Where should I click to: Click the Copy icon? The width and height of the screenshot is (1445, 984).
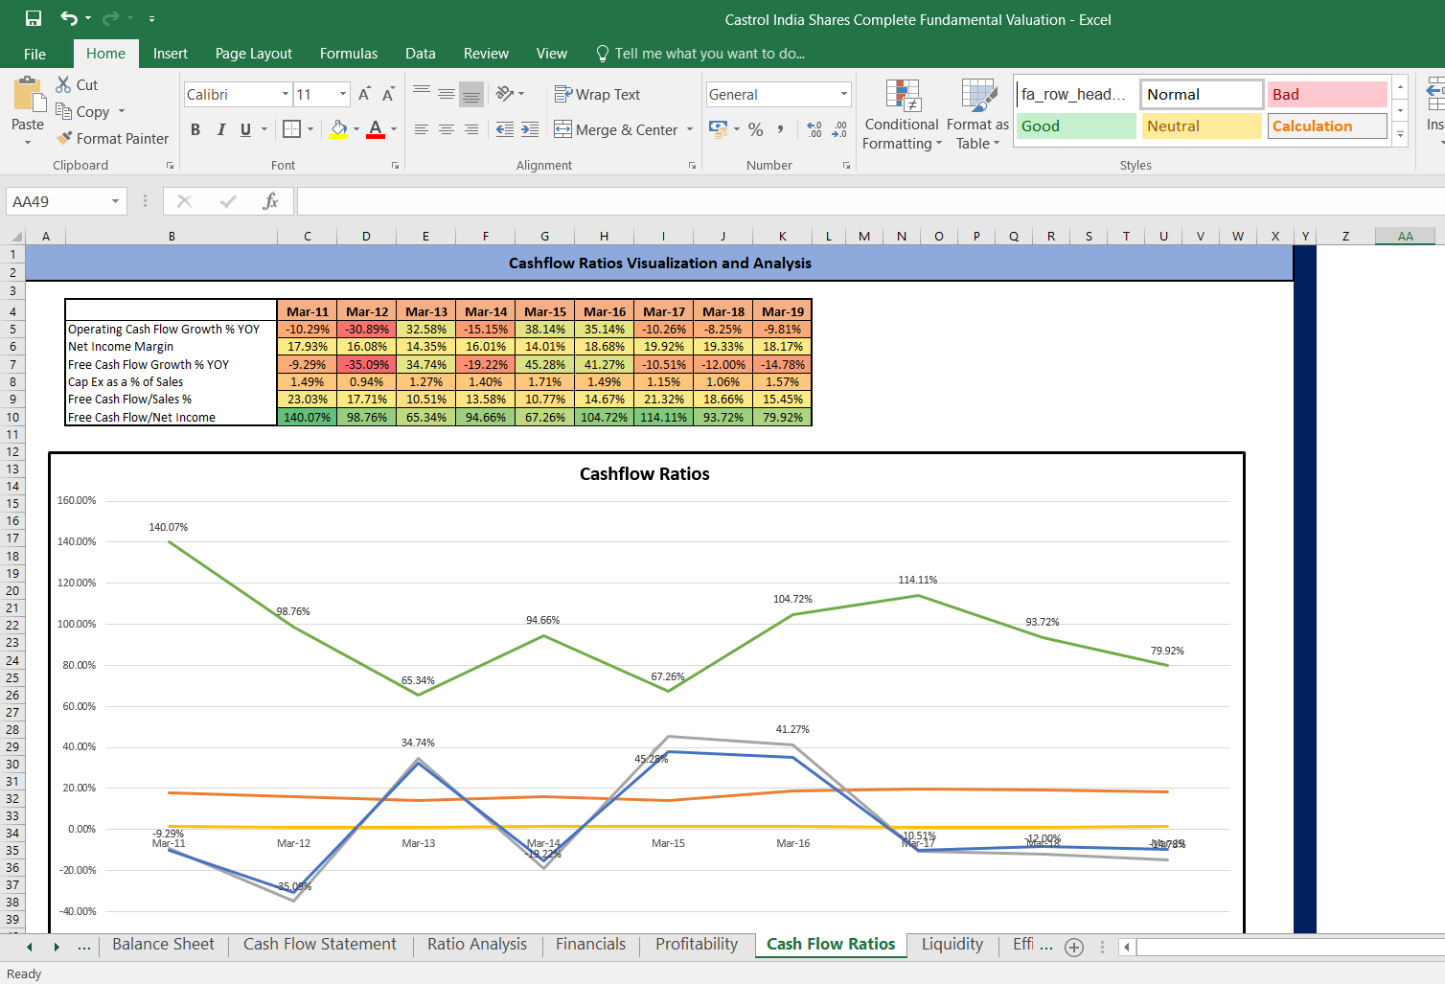tap(63, 111)
